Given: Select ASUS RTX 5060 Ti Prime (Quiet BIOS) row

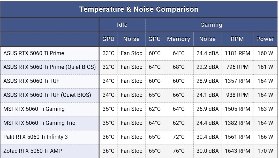Looking at the screenshot, I should point(49,67).
